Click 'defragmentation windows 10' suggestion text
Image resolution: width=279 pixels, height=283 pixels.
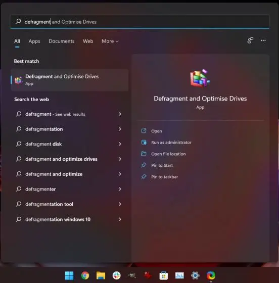click(58, 219)
